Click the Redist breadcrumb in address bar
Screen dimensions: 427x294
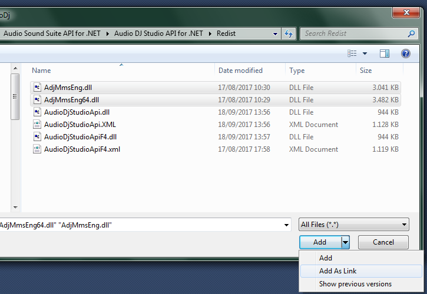click(x=226, y=34)
